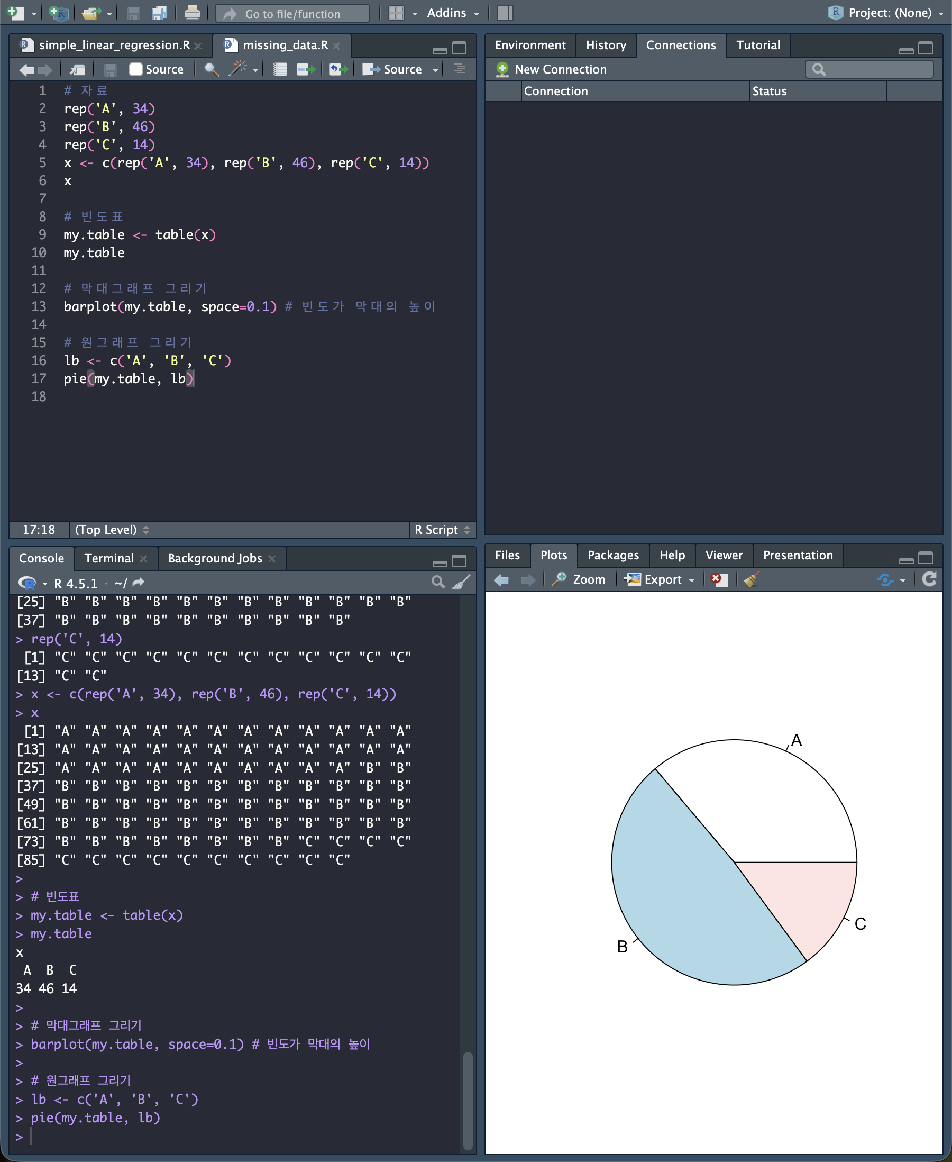Click the Compile Report notebook icon
The height and width of the screenshot is (1162, 952).
[280, 69]
